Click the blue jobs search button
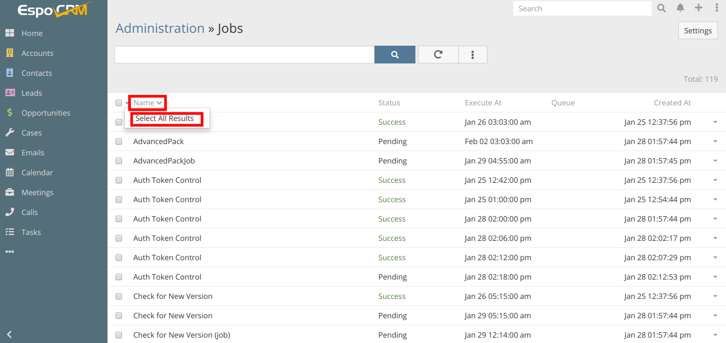This screenshot has height=343, width=726. coord(394,54)
